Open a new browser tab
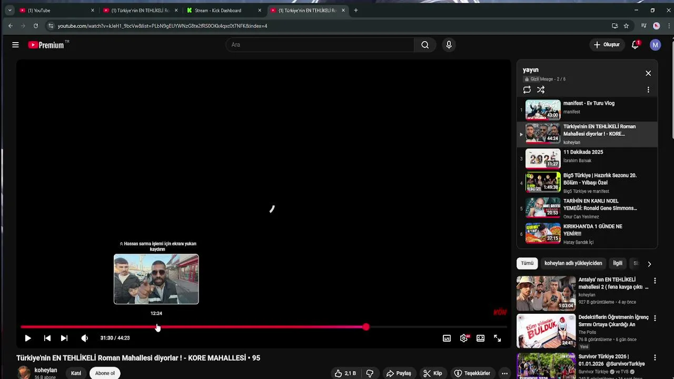Screen dimensions: 674x379 (356, 11)
